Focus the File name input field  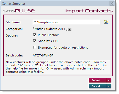(x=66, y=22)
